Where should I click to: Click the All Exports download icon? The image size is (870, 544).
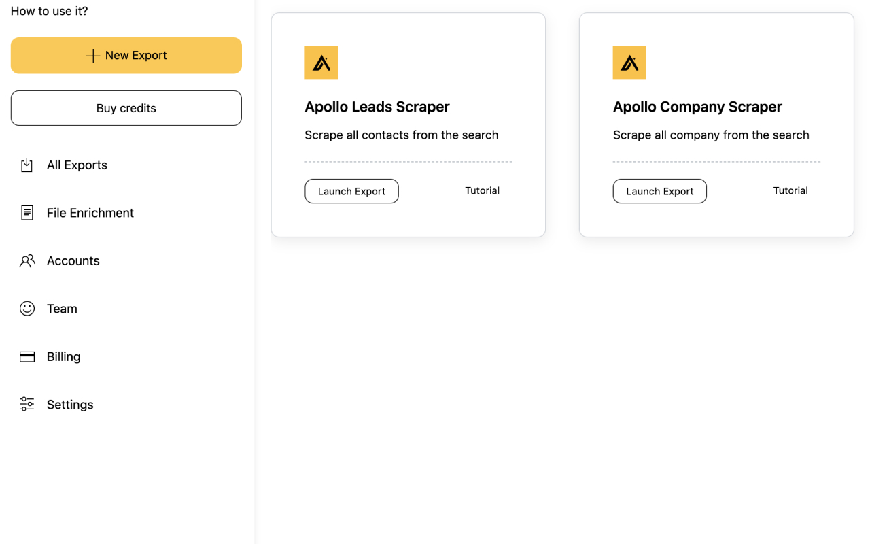(x=27, y=165)
